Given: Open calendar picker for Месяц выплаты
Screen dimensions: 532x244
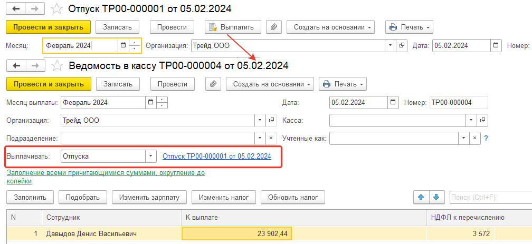Looking at the screenshot, I should point(151,102).
